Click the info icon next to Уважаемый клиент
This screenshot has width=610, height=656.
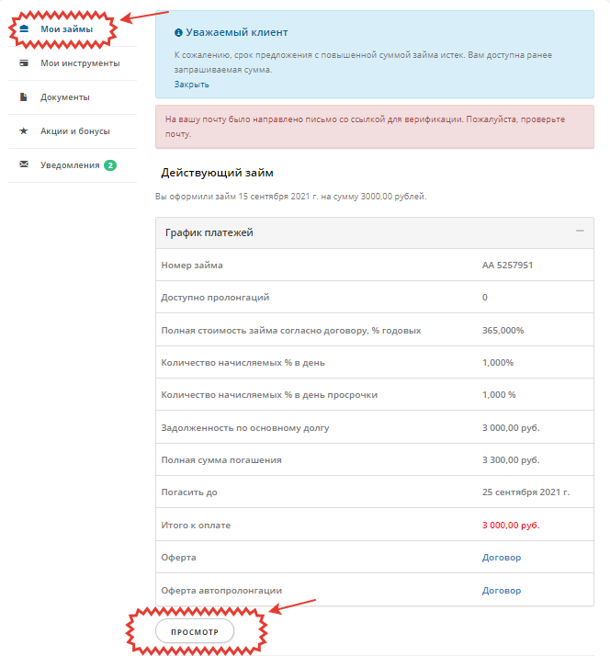178,33
